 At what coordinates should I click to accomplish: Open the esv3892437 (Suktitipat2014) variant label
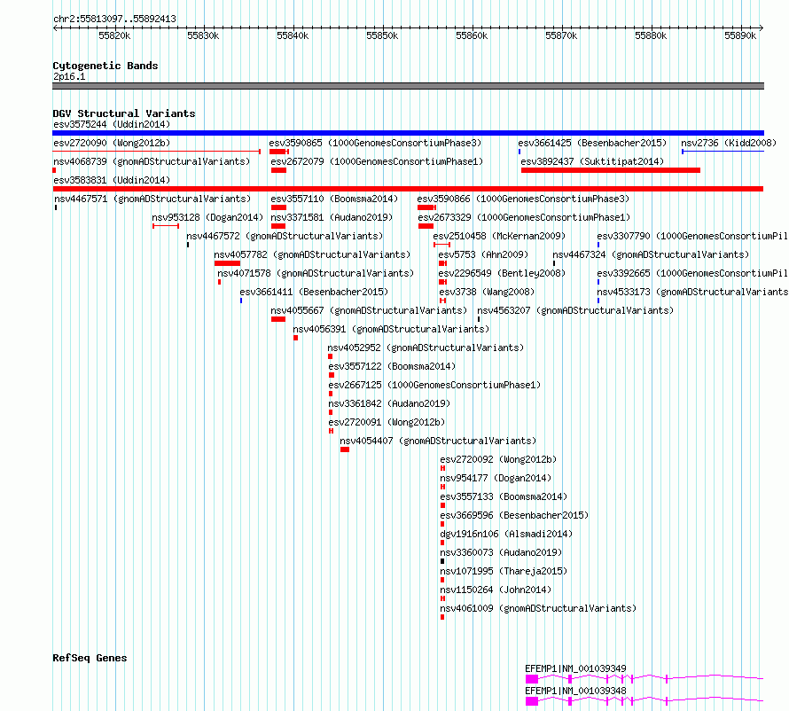(592, 161)
